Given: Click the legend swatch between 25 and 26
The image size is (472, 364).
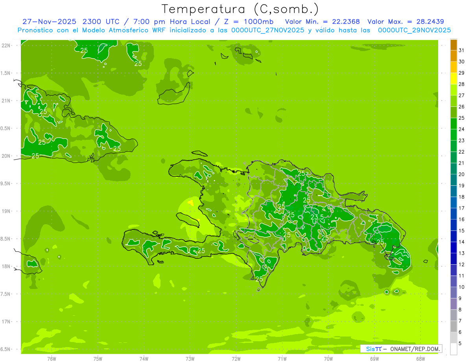Looking at the screenshot, I should (x=454, y=112).
